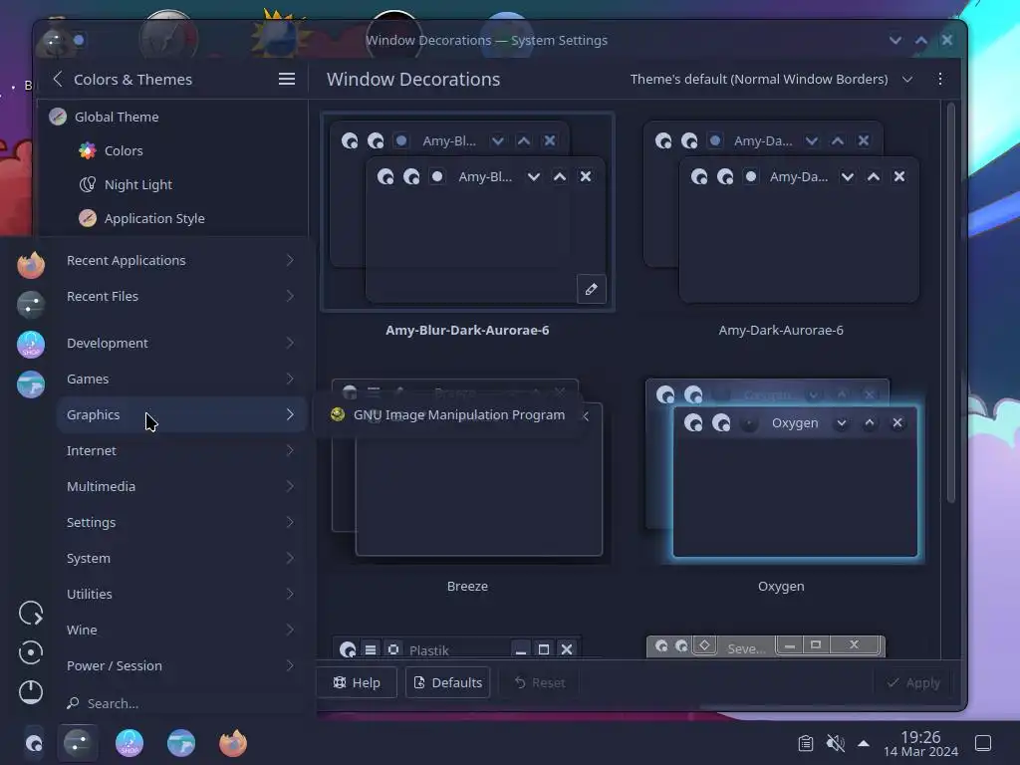Open the Dolphin icon in the taskbar
Screen dimensions: 1020x765
[x=181, y=743]
